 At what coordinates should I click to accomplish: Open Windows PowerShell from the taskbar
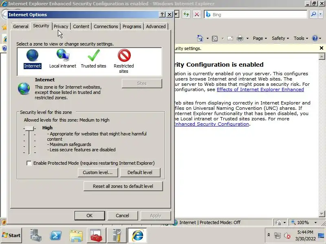(x=56, y=235)
